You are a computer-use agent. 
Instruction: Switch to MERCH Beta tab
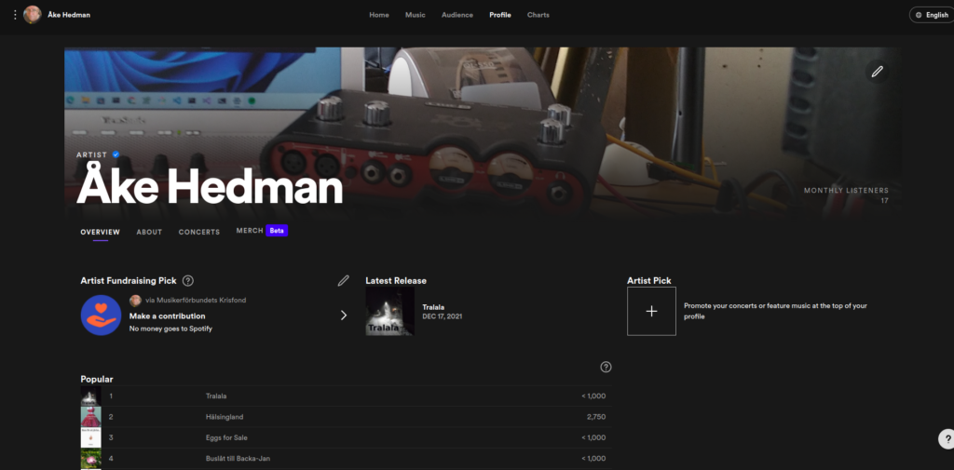[x=262, y=231]
